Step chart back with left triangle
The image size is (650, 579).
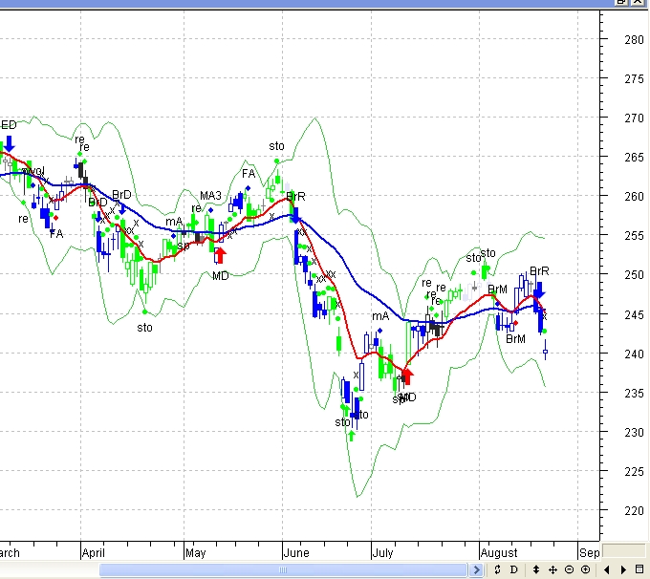pyautogui.click(x=606, y=569)
